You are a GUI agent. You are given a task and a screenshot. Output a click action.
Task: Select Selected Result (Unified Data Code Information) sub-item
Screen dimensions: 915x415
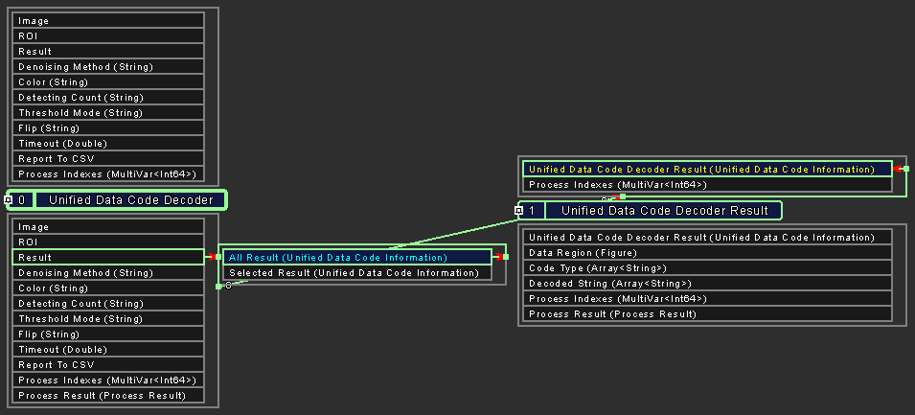357,272
